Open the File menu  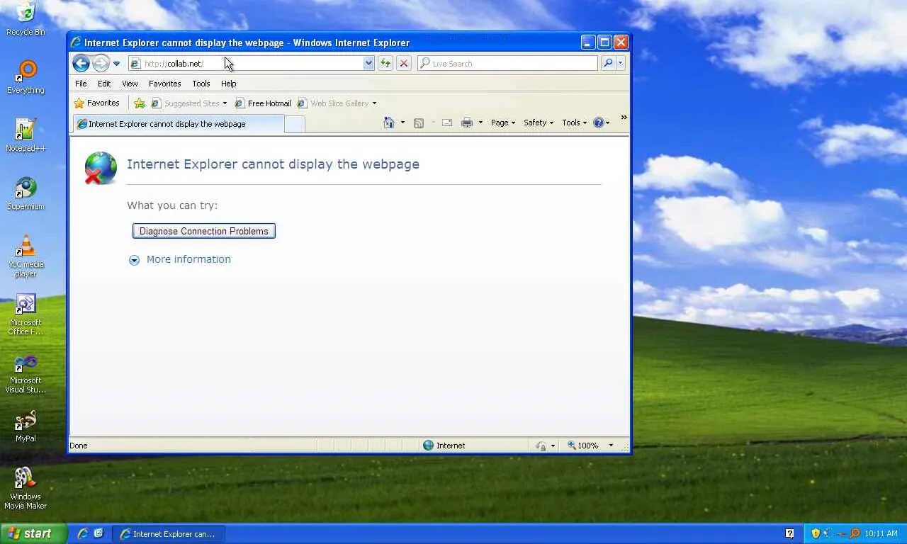(81, 84)
